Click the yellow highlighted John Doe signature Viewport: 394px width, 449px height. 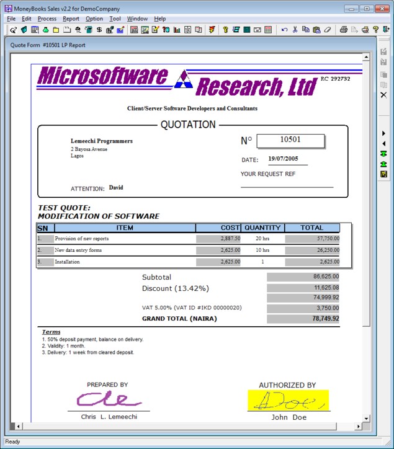click(288, 401)
